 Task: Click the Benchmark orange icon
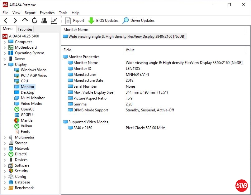[x=11, y=188]
